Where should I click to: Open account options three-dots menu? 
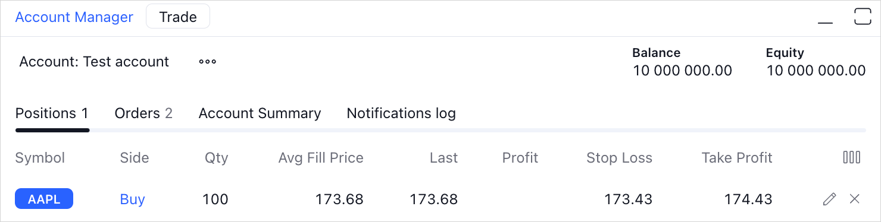(207, 62)
